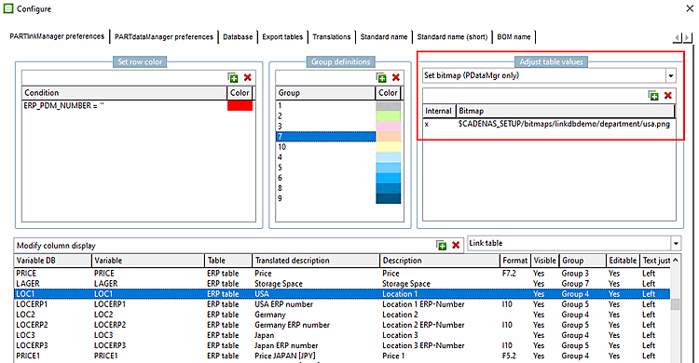Image resolution: width=699 pixels, height=363 pixels.
Task: Add a column in Modify column display
Action: click(x=442, y=245)
